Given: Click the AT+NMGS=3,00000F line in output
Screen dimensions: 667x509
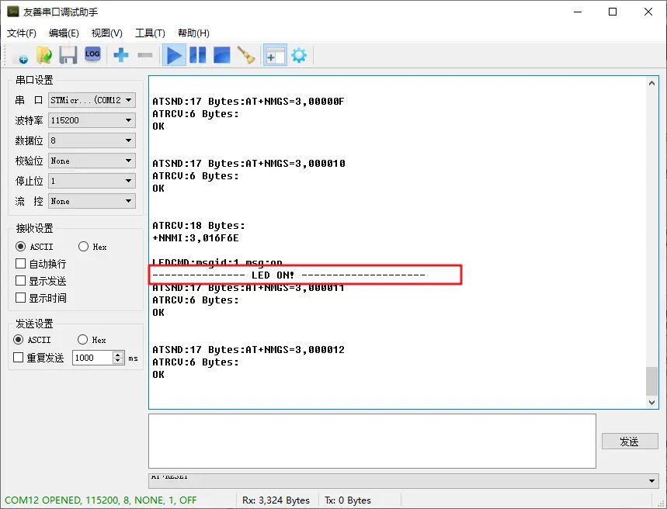Looking at the screenshot, I should 248,101.
